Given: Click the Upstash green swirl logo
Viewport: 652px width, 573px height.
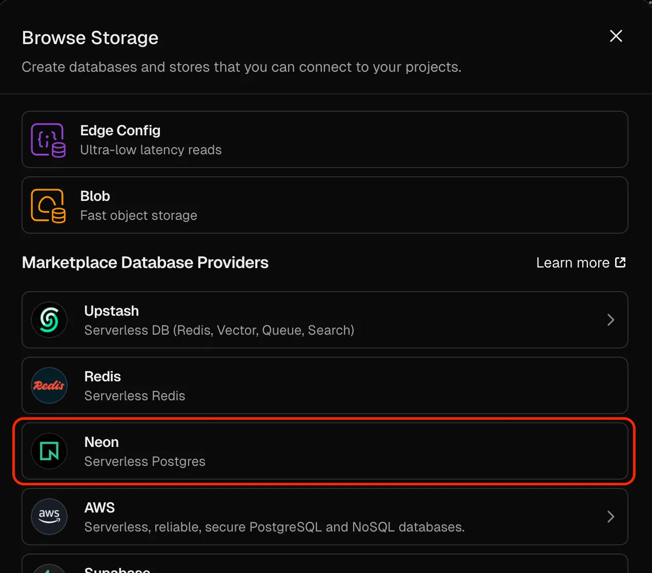Looking at the screenshot, I should tap(49, 320).
